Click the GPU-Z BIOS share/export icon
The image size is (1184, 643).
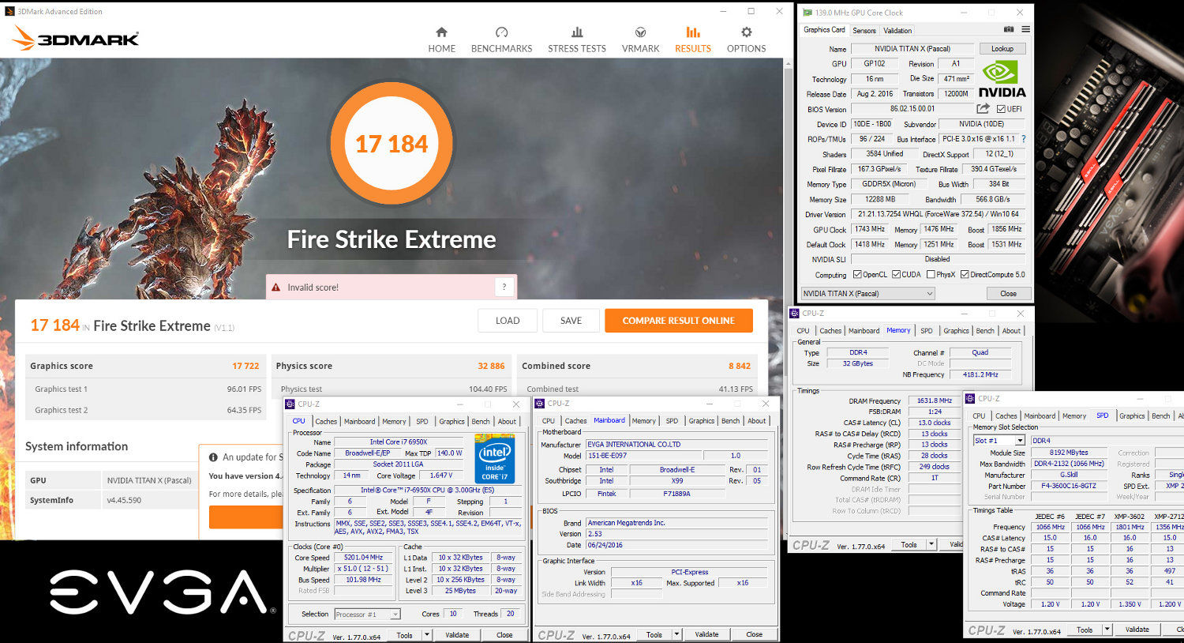click(x=983, y=109)
